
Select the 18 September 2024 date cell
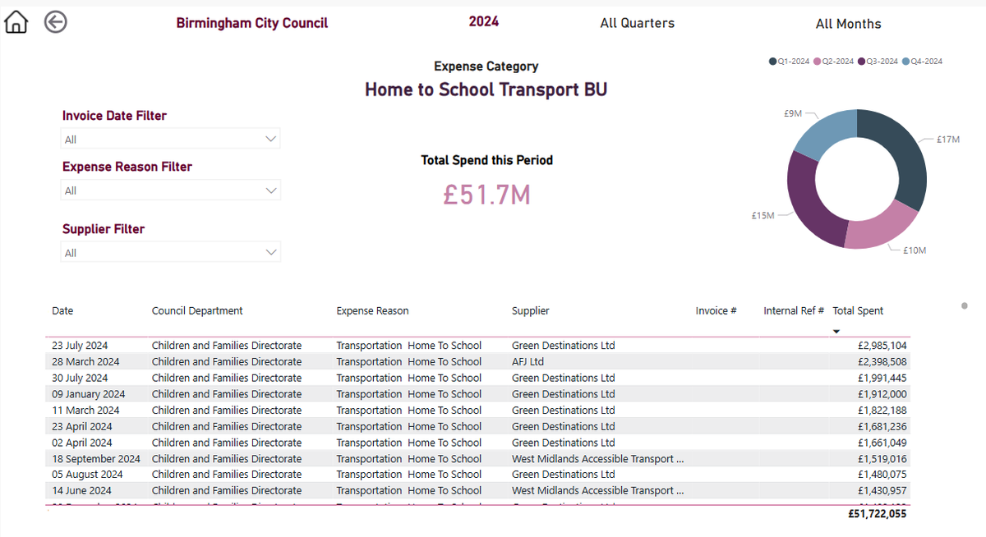pyautogui.click(x=96, y=459)
